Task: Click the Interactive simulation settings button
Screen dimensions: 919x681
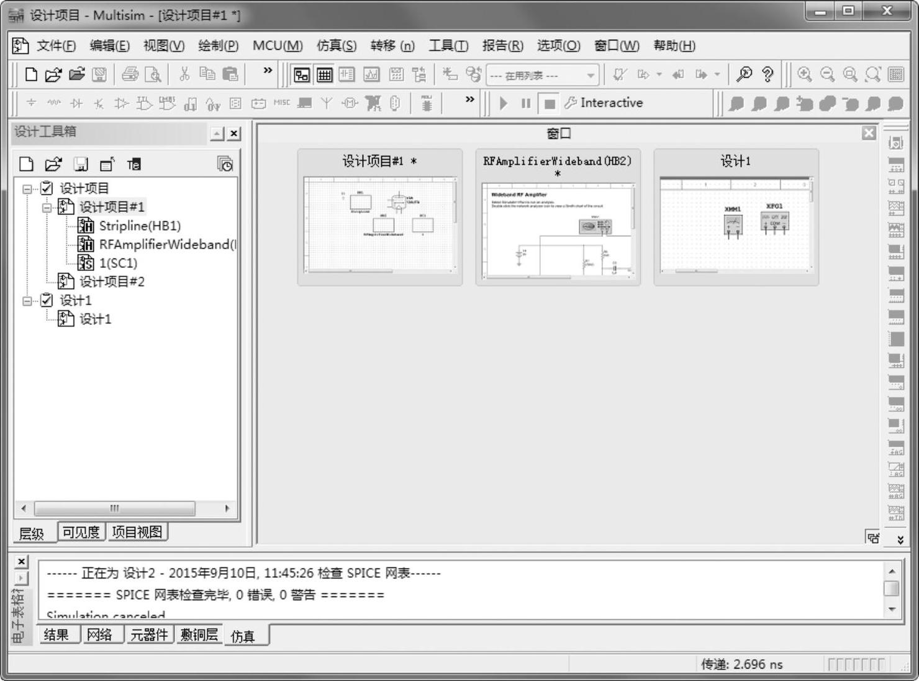Action: 604,103
